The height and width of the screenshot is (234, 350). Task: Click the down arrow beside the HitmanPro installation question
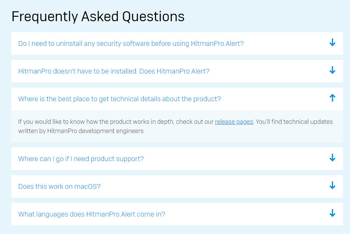coord(332,70)
